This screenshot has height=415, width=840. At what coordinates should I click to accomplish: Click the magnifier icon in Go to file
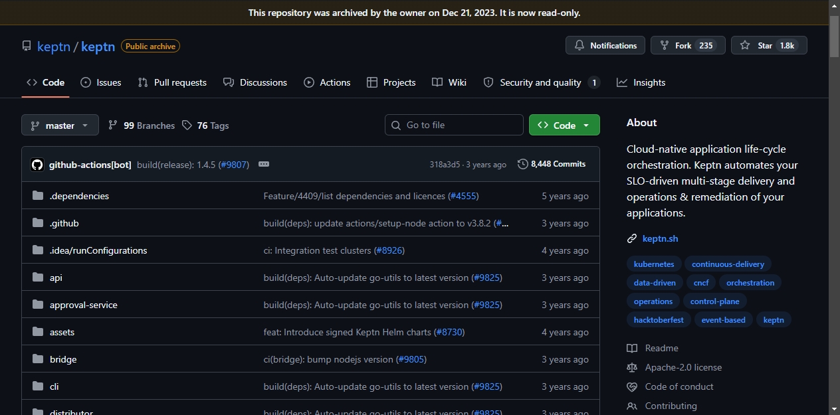[x=396, y=125]
